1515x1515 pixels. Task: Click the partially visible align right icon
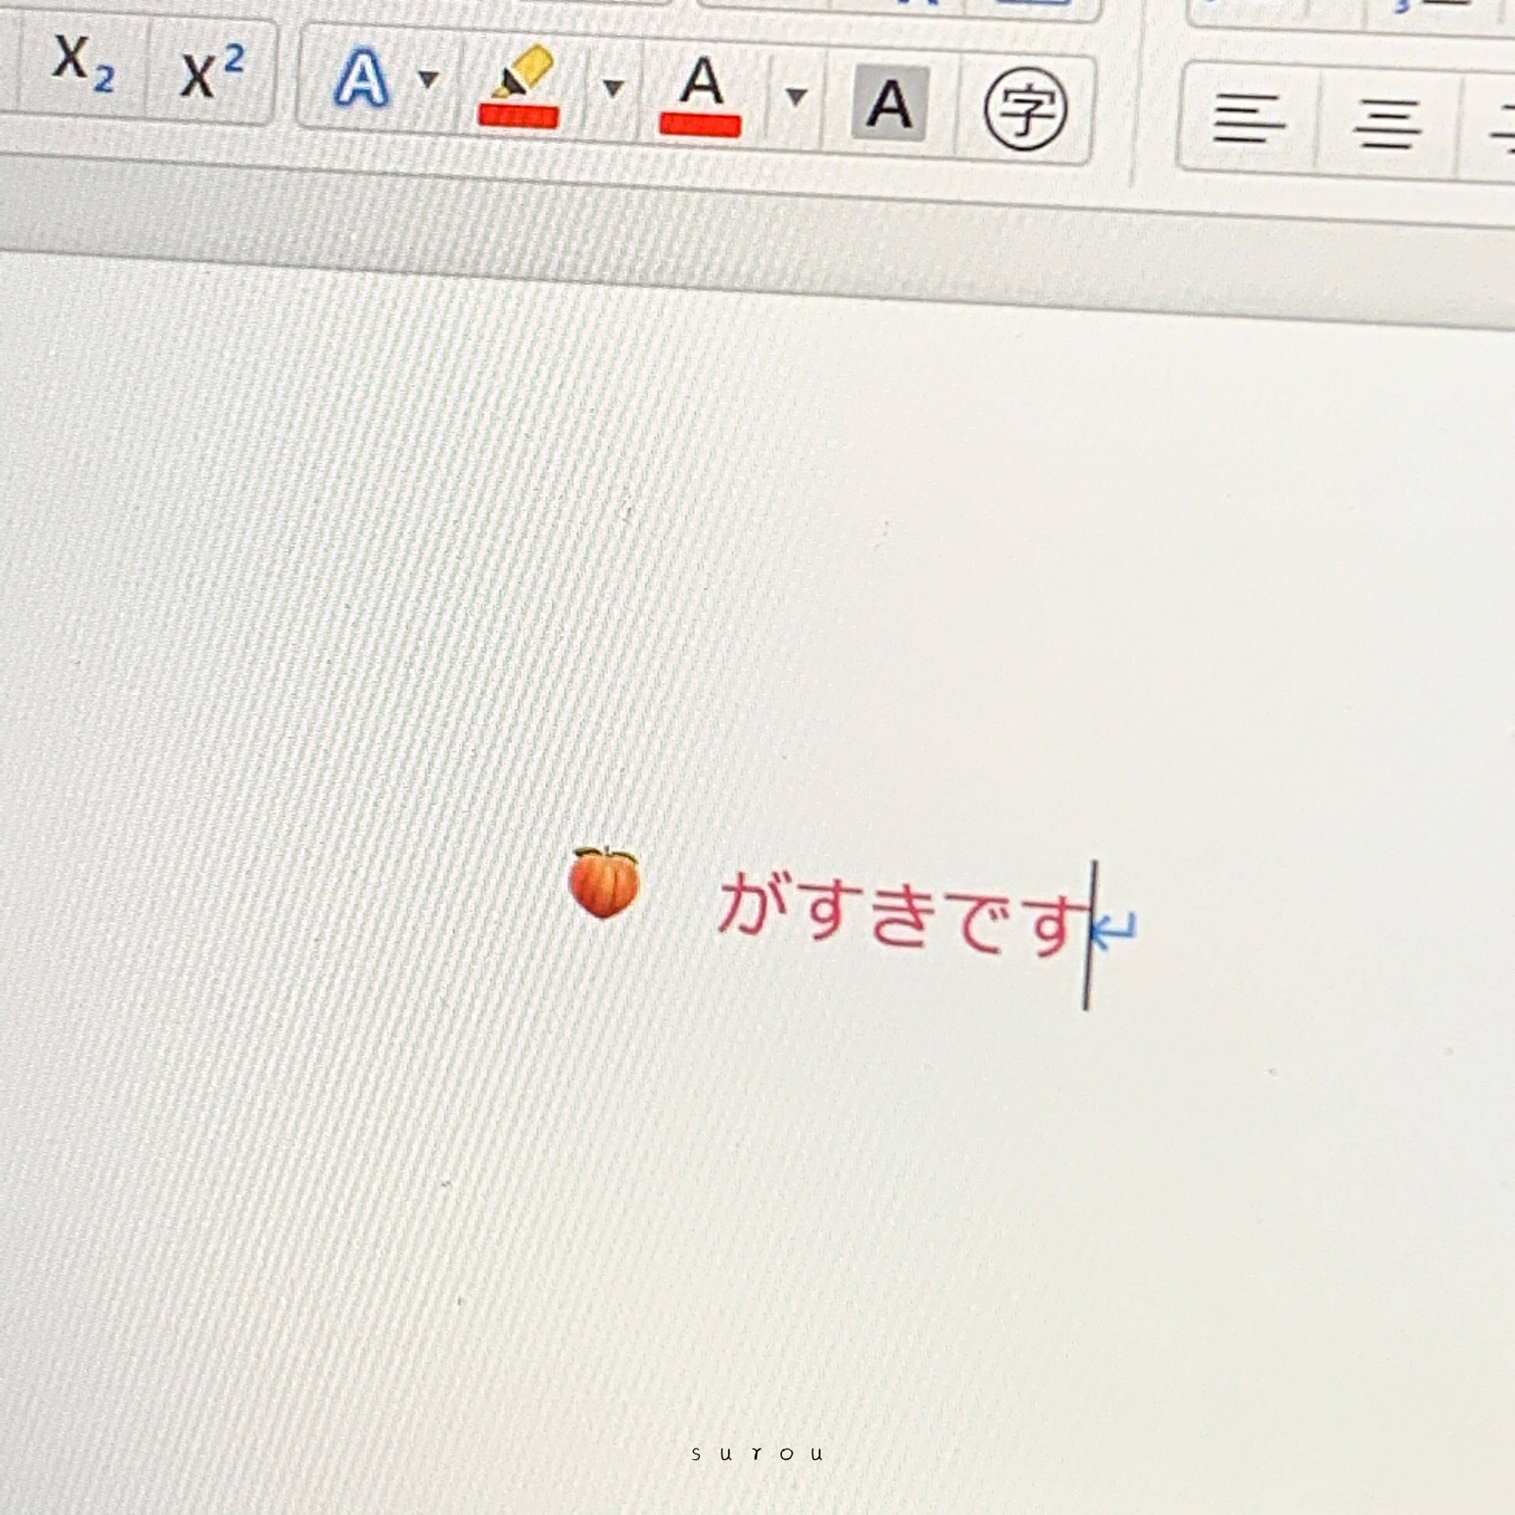click(x=1501, y=128)
